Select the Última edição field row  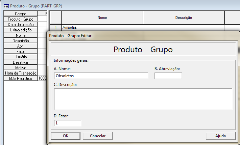pyautogui.click(x=21, y=30)
